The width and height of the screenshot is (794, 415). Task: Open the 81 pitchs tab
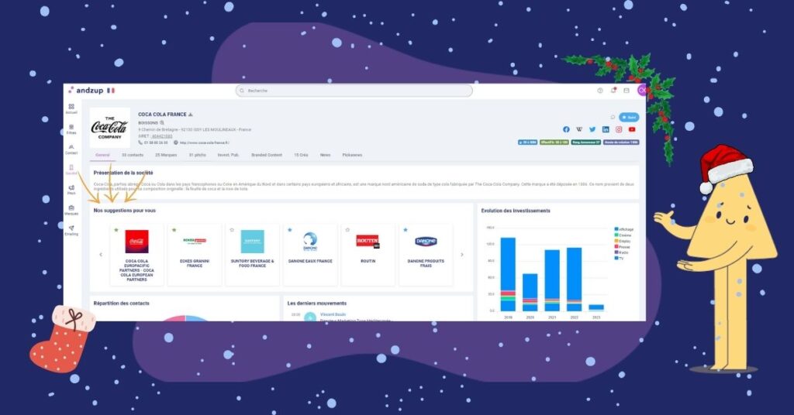tap(198, 155)
